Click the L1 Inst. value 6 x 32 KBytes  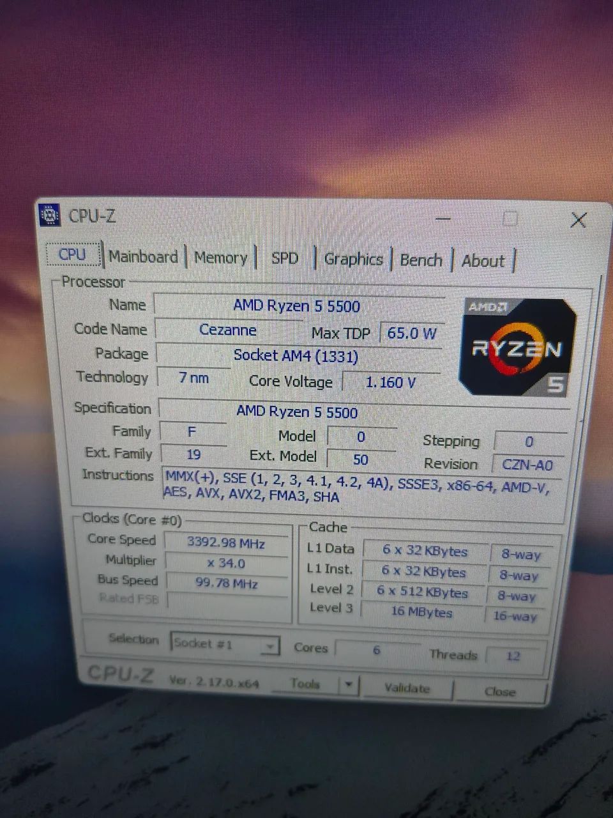click(x=424, y=572)
